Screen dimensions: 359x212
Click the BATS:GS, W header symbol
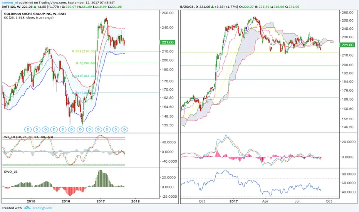click(x=11, y=7)
